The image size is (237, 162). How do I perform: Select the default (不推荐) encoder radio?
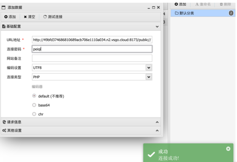[x=34, y=96]
